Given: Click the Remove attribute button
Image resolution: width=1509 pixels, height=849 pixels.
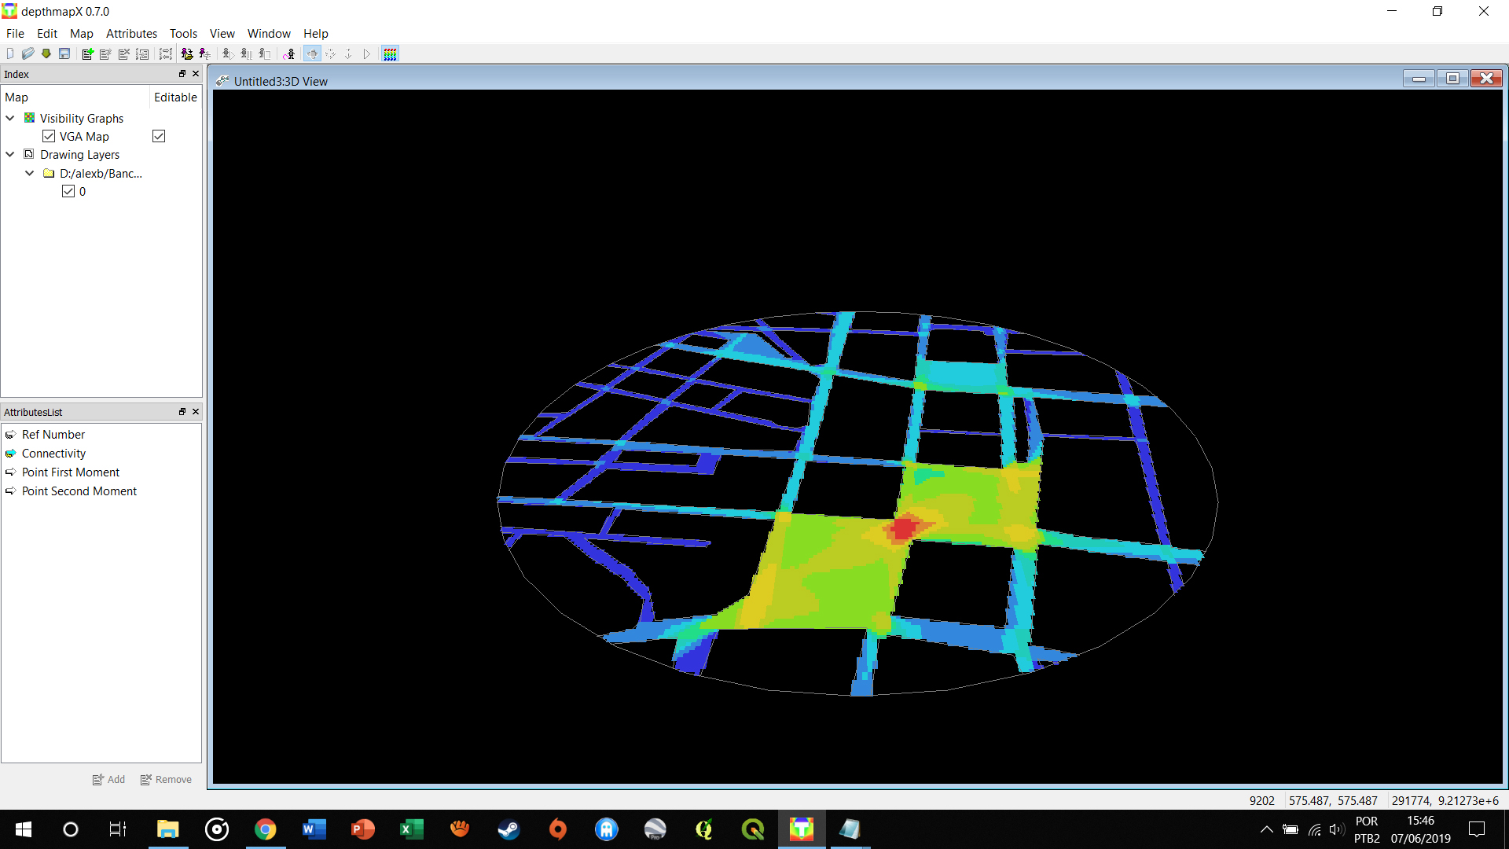Looking at the screenshot, I should click(166, 779).
